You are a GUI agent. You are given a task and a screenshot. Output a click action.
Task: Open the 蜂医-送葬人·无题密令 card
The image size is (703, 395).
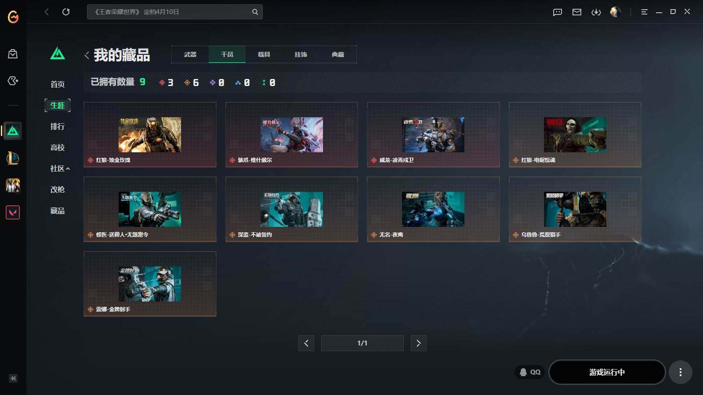(x=150, y=209)
